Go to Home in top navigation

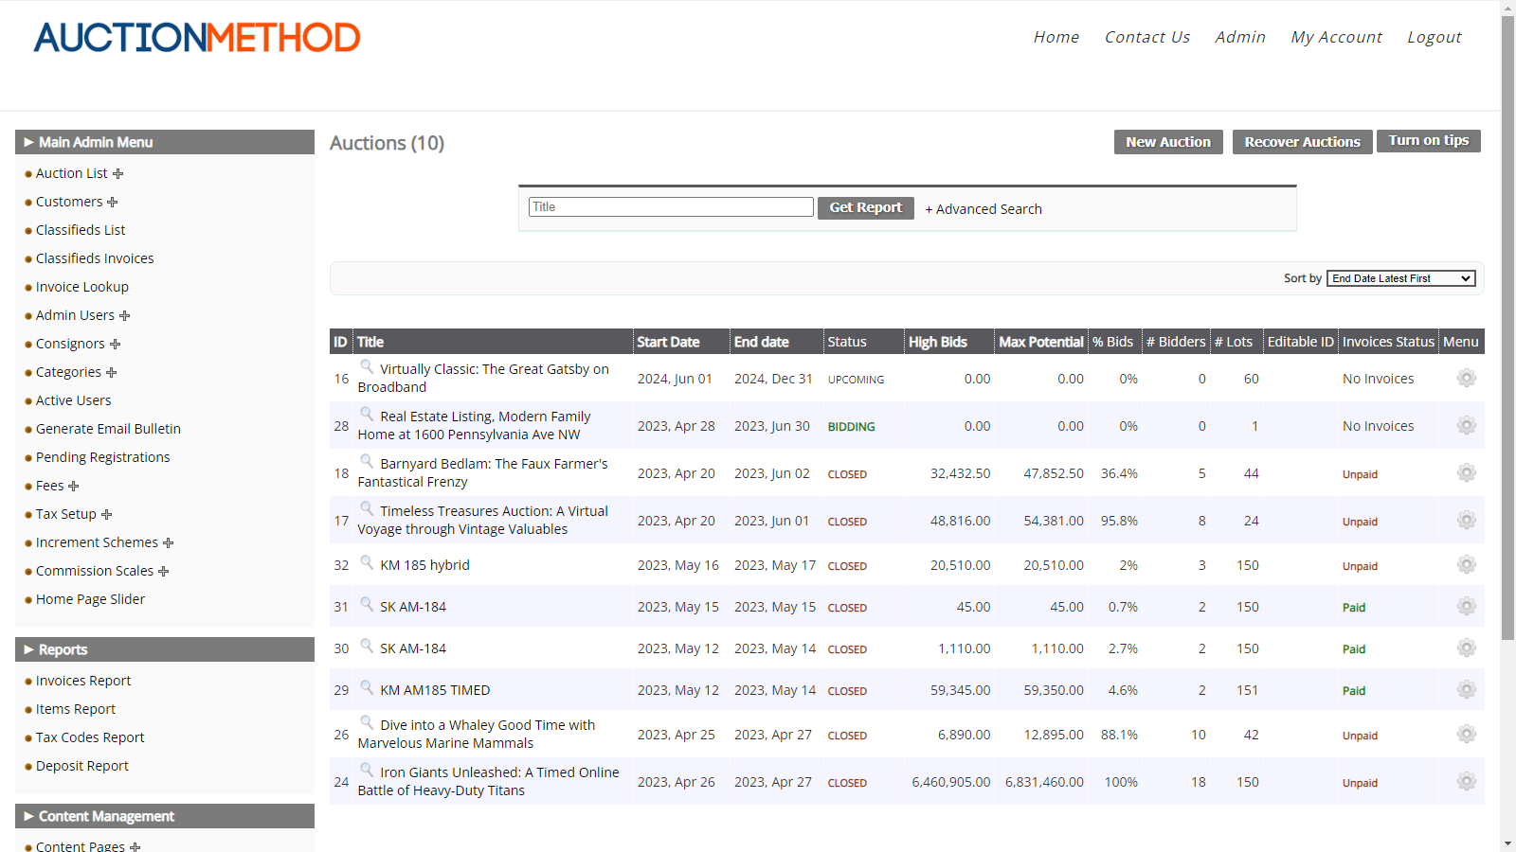tap(1056, 37)
